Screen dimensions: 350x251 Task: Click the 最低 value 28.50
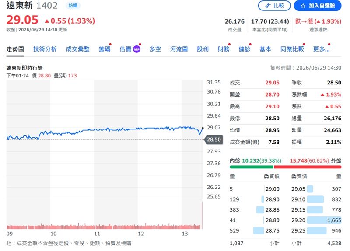pyautogui.click(x=272, y=118)
